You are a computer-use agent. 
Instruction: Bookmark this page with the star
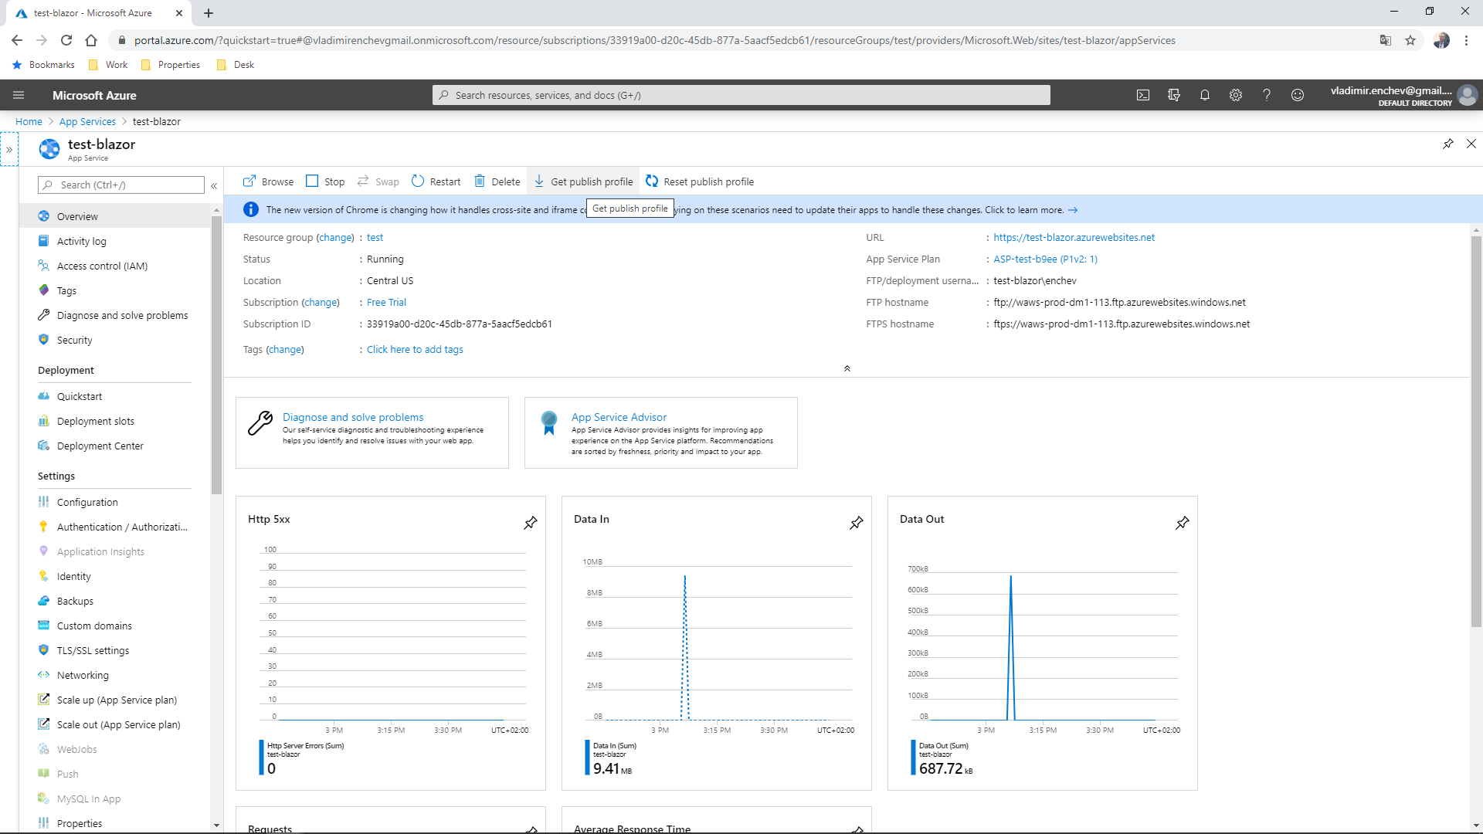(x=1410, y=40)
